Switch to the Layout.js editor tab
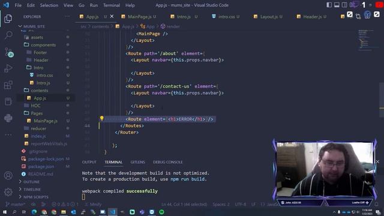Screen dimensions: 384x216 click(268, 17)
